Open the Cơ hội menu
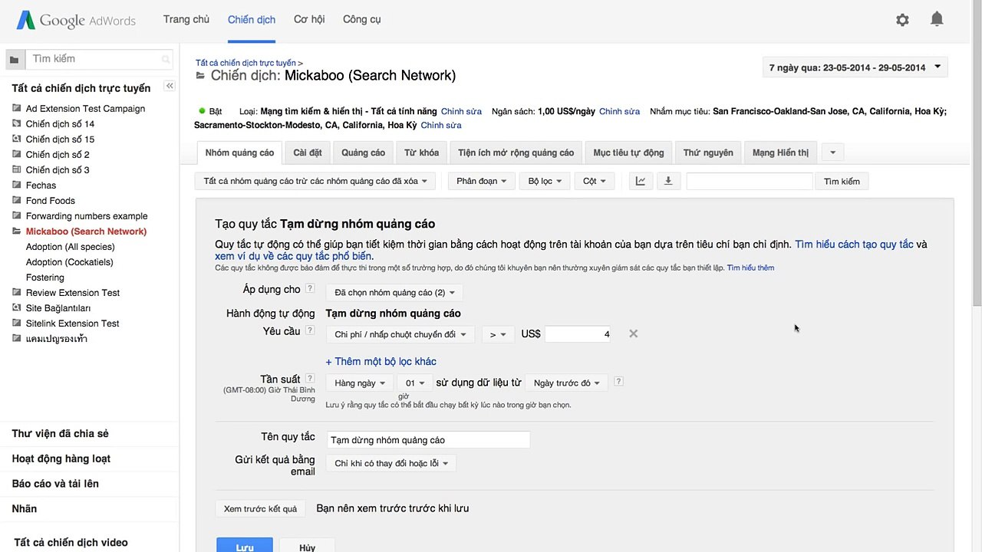This screenshot has width=982, height=552. pyautogui.click(x=309, y=19)
